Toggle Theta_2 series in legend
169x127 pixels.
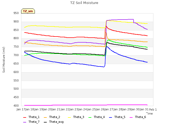(x=52, y=117)
